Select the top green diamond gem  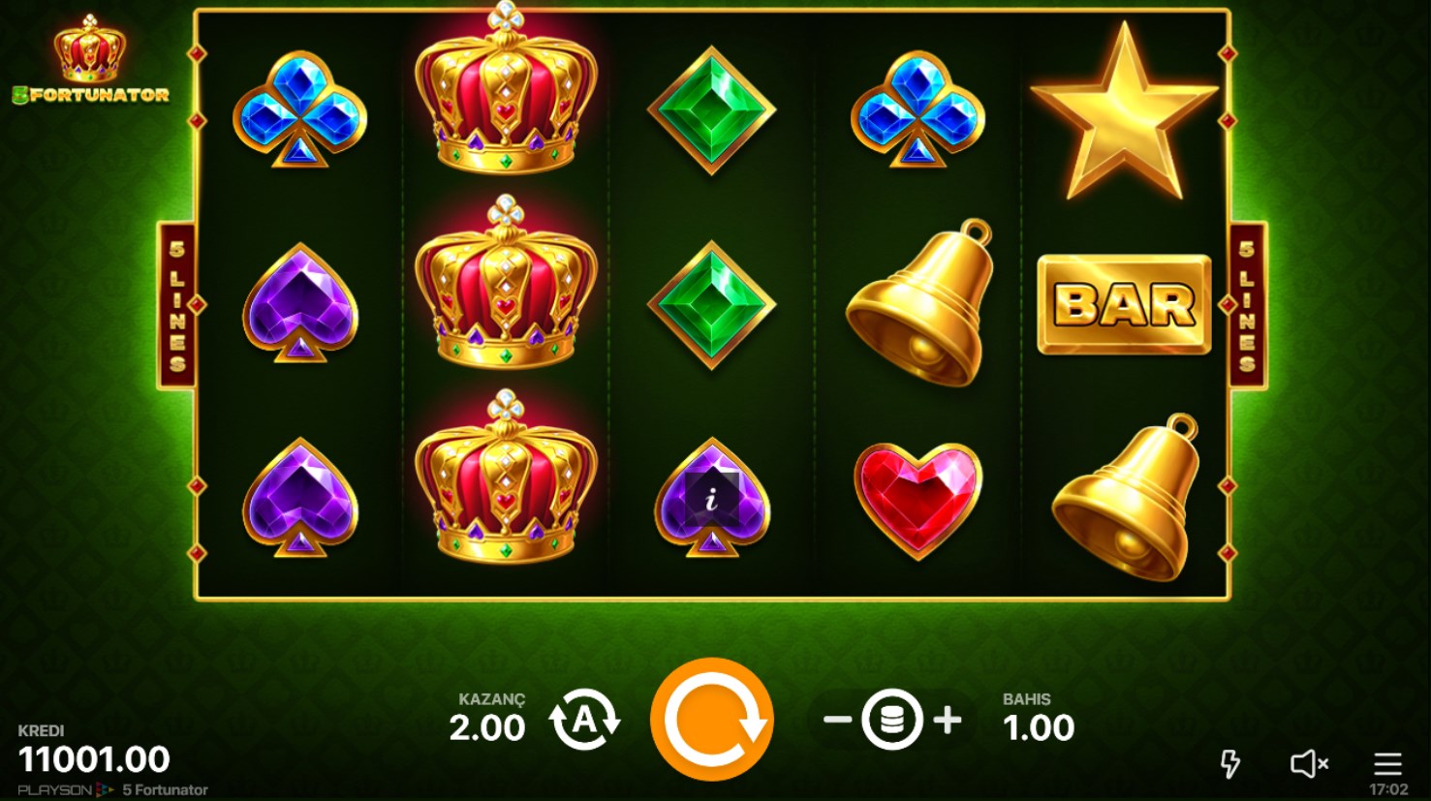tap(712, 110)
